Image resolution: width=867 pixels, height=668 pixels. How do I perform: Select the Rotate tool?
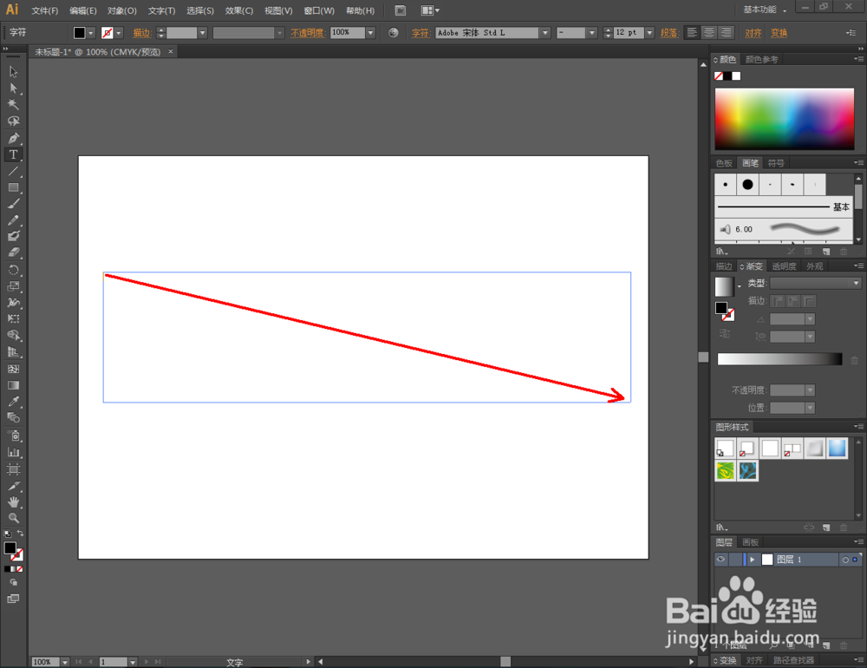pos(13,270)
